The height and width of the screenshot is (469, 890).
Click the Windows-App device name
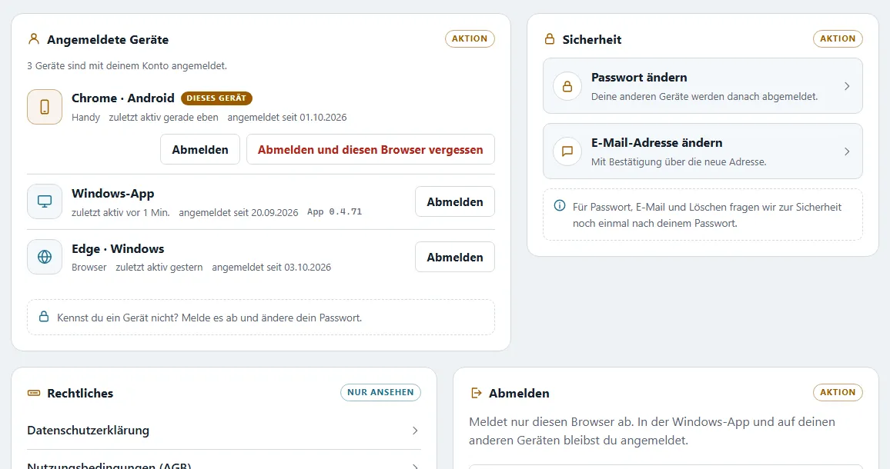click(x=113, y=194)
